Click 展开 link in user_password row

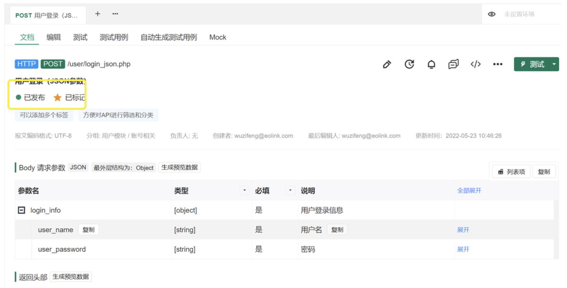463,249
